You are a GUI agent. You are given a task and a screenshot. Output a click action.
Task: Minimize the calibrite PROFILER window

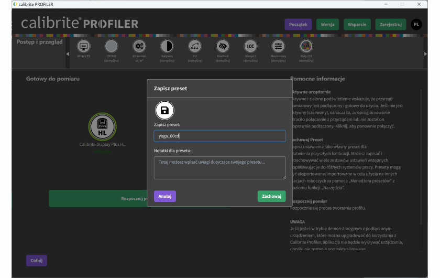tap(386, 4)
